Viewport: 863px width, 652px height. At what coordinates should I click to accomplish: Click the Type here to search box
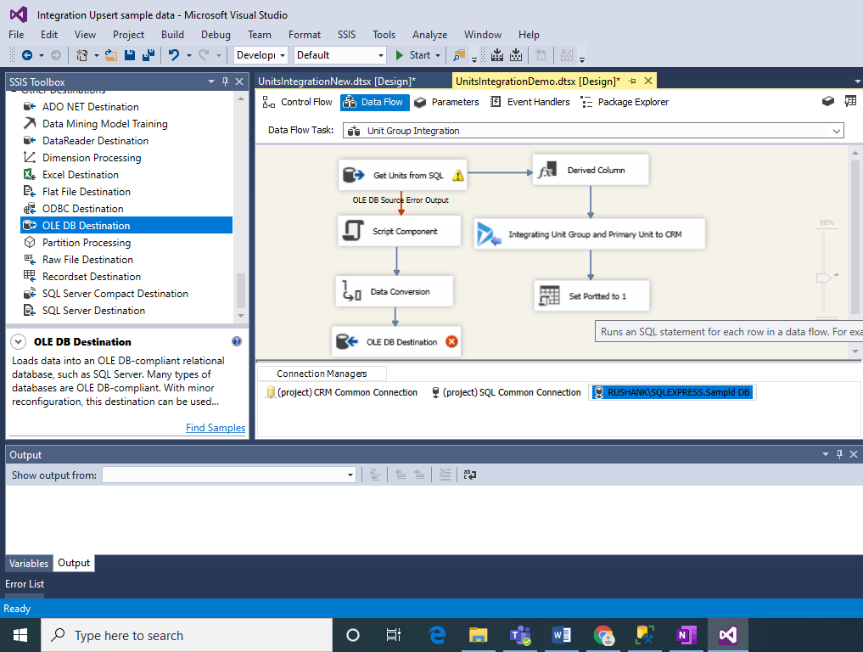pyautogui.click(x=188, y=635)
